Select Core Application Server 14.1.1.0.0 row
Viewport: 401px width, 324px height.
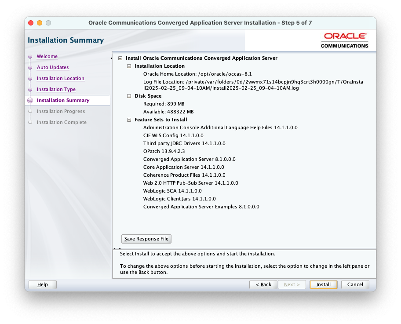[184, 167]
